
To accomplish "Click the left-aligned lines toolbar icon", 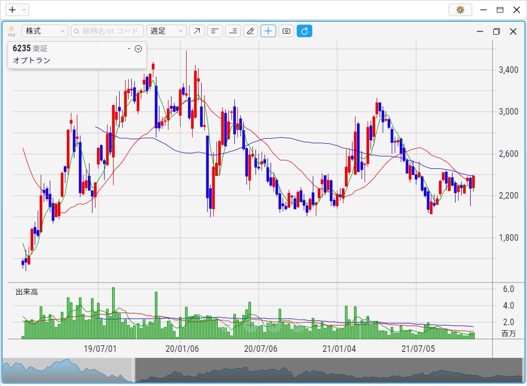I will 215,31.
